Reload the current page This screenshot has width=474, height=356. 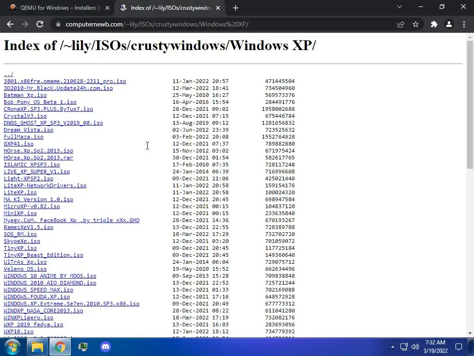click(40, 24)
